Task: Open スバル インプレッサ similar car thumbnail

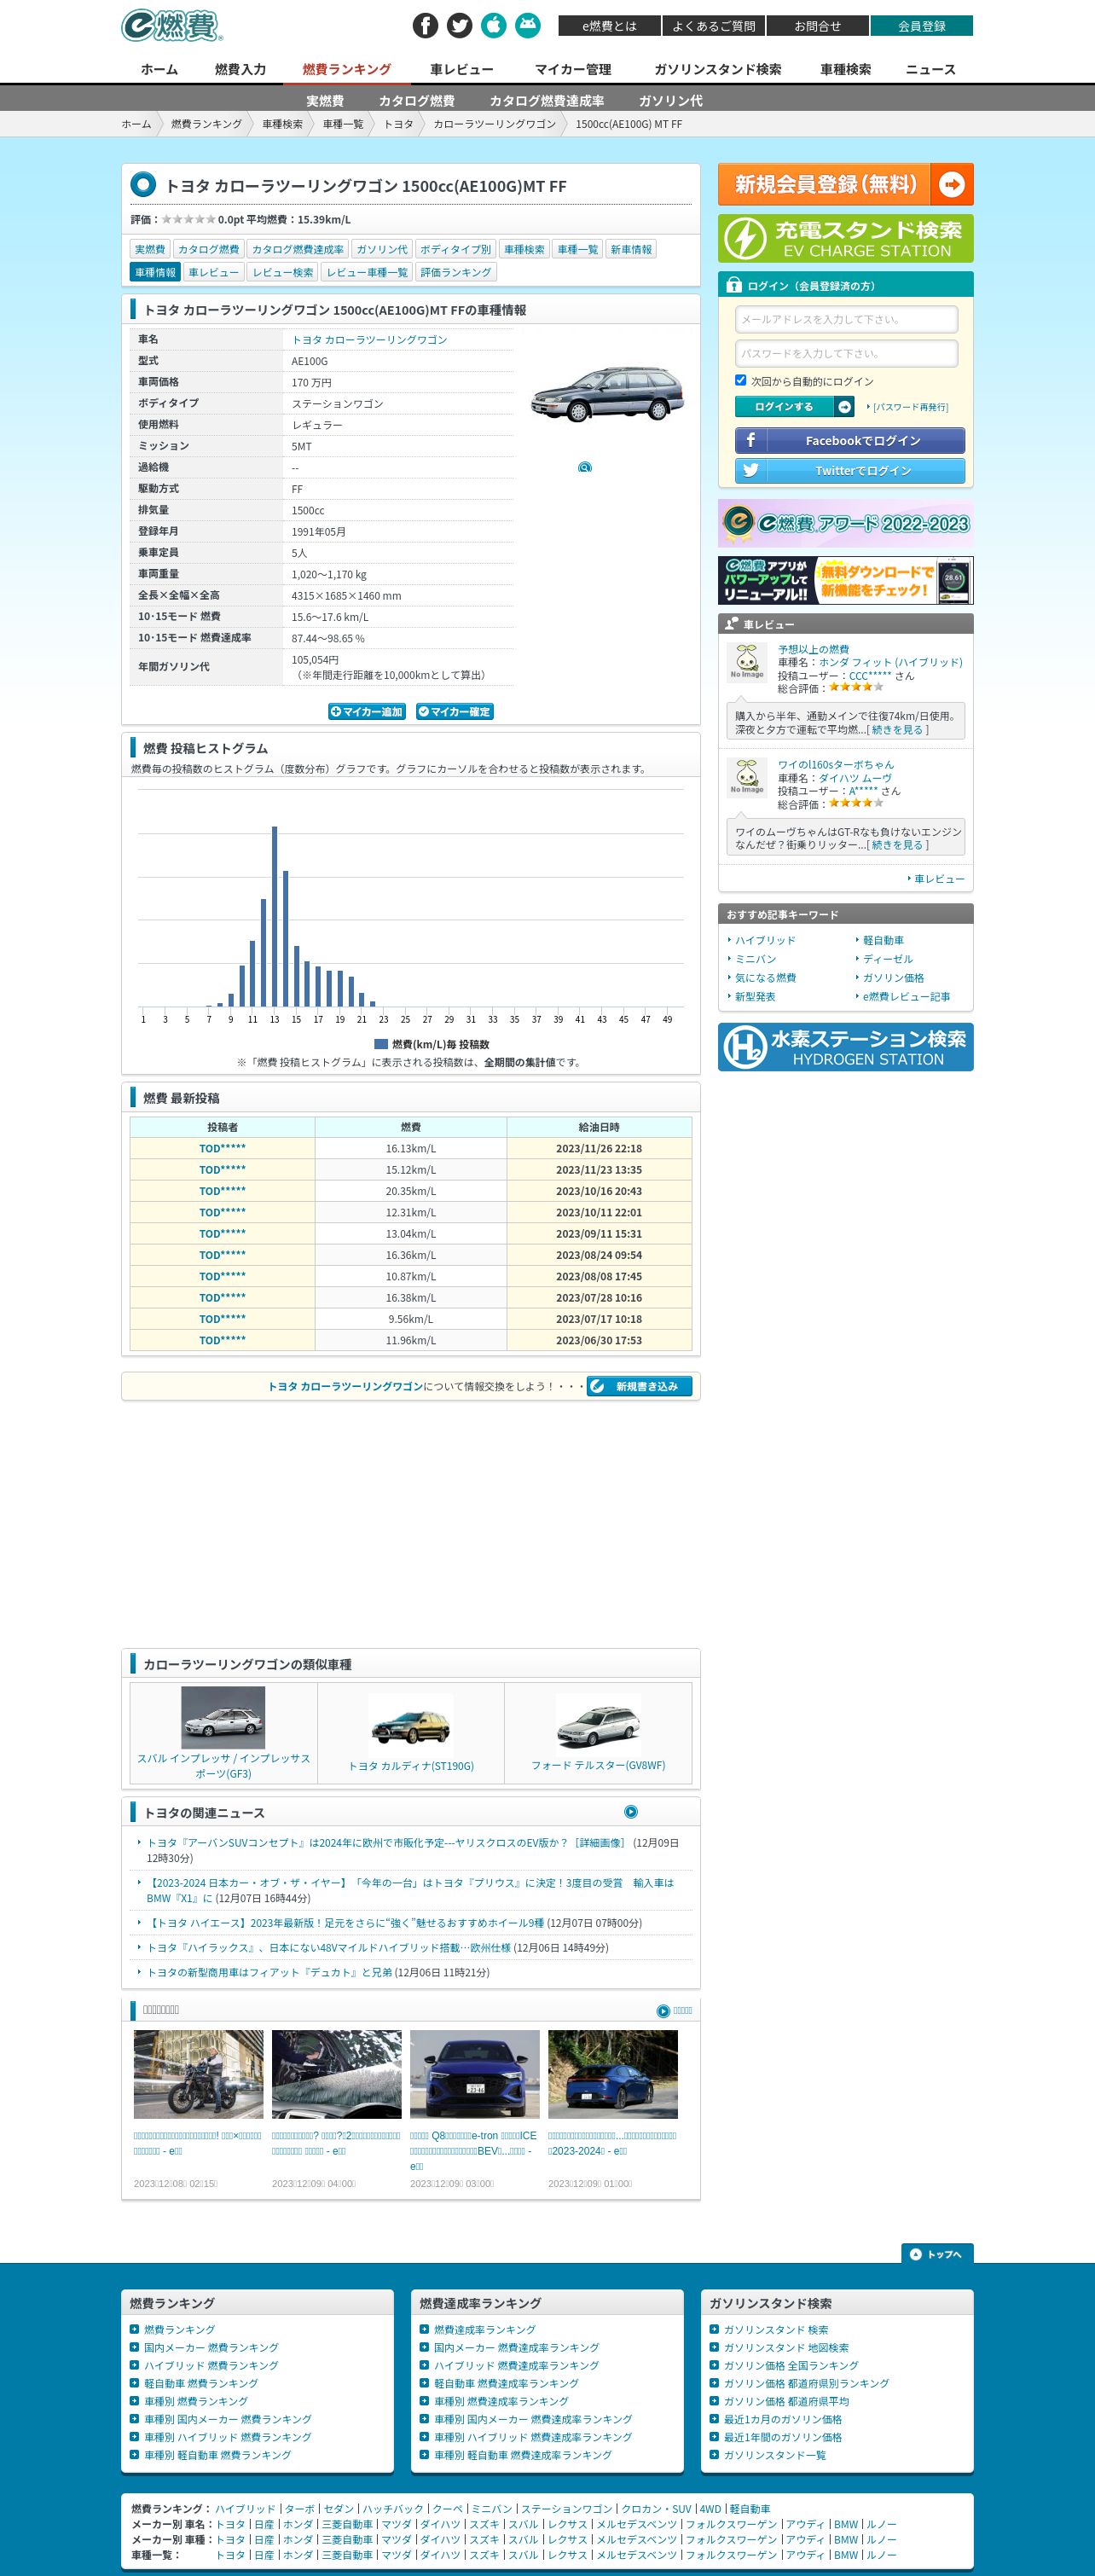Action: [x=223, y=1718]
